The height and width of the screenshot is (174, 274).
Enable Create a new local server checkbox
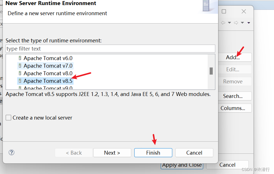coord(8,118)
